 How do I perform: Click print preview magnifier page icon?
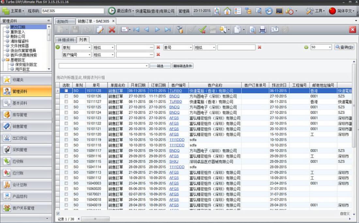(x=252, y=30)
